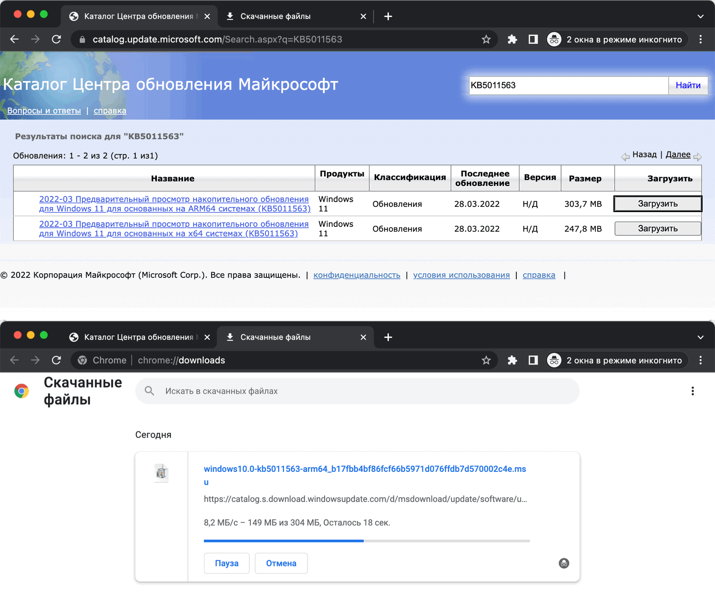The height and width of the screenshot is (613, 715).
Task: Bookmark the downloads page with the star icon
Action: point(486,360)
